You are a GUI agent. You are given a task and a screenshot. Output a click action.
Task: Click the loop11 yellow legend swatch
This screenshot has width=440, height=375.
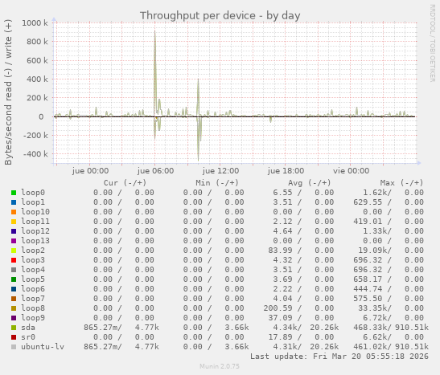(x=14, y=222)
